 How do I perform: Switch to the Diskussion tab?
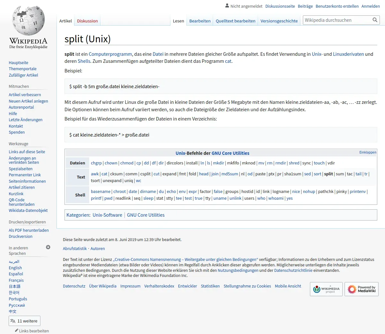(x=87, y=21)
